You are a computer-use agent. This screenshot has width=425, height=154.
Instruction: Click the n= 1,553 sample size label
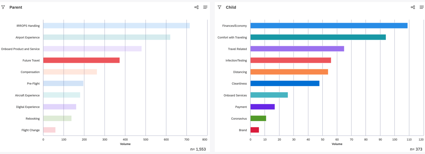[198, 149]
